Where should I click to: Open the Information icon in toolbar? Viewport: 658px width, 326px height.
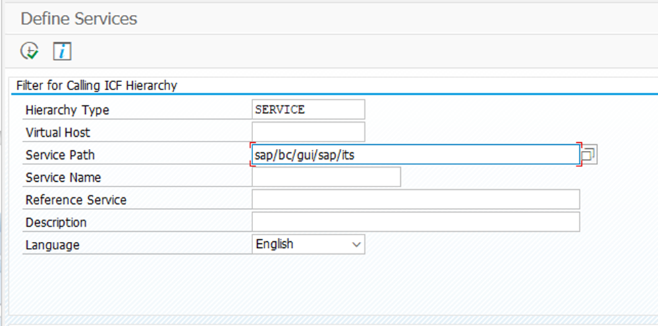(62, 51)
